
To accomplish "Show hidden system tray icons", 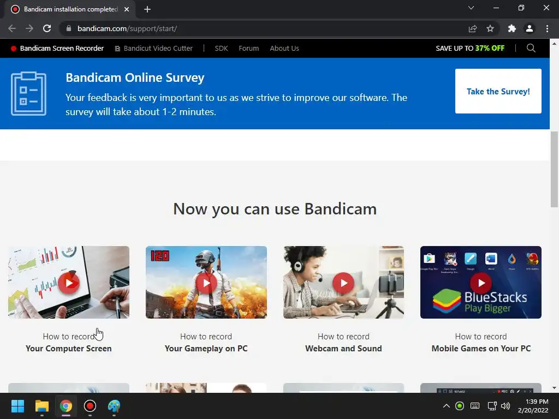I will pos(446,406).
